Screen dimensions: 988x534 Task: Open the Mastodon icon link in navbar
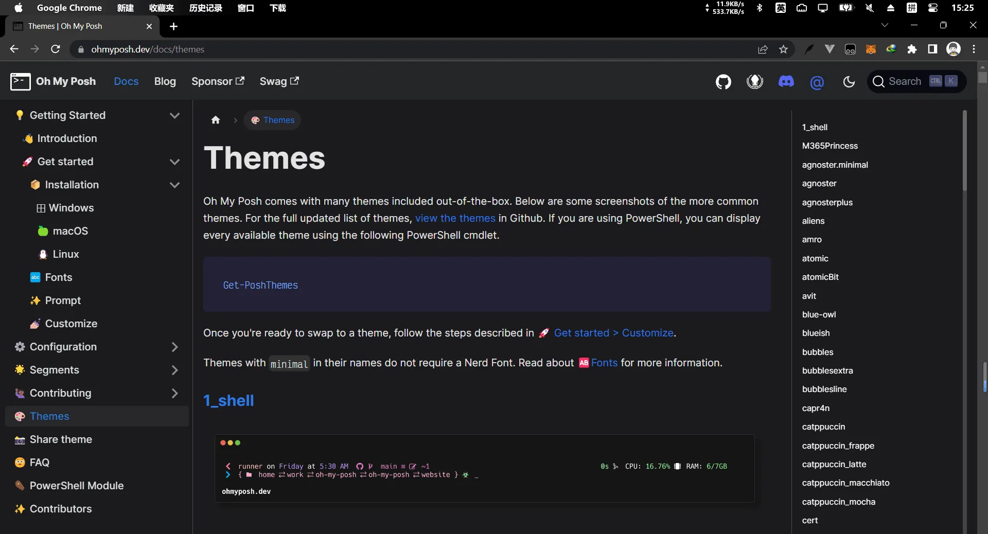pyautogui.click(x=755, y=81)
